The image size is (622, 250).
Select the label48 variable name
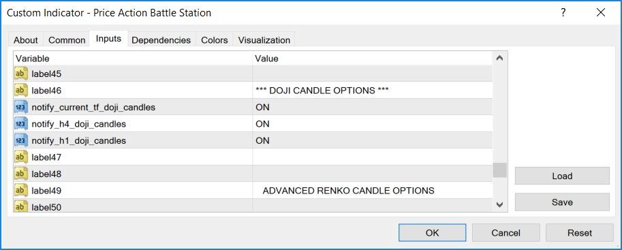[46, 174]
